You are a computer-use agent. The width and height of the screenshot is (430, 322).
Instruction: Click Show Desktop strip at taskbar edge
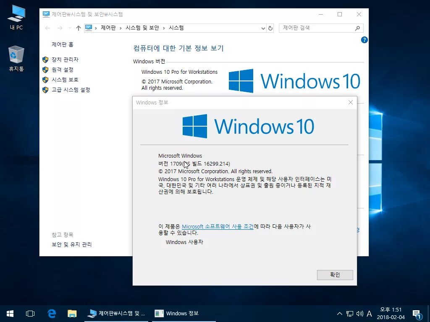click(429, 314)
